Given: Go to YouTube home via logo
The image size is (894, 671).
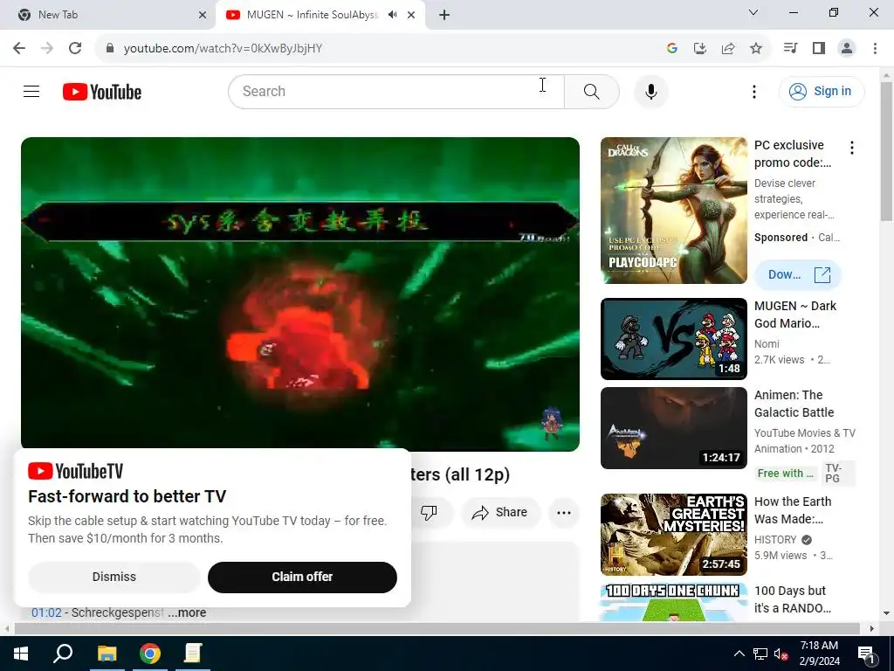Looking at the screenshot, I should 102,92.
